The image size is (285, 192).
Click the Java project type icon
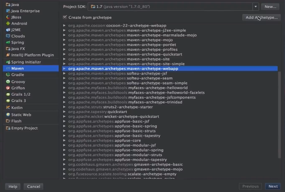[x=8, y=5]
